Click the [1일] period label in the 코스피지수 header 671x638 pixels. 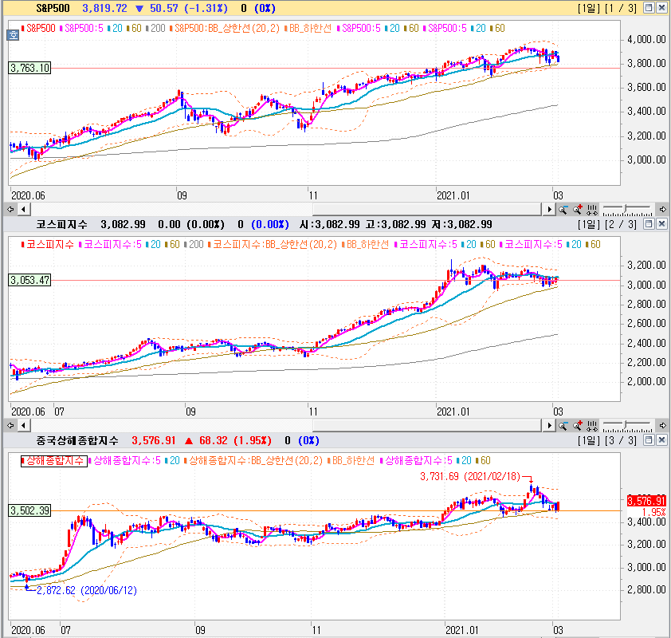click(x=589, y=224)
